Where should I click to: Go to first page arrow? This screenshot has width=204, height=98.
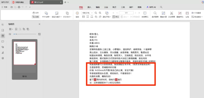click(x=113, y=13)
